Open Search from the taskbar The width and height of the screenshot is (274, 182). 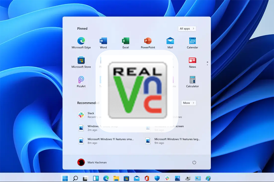tap(75, 178)
